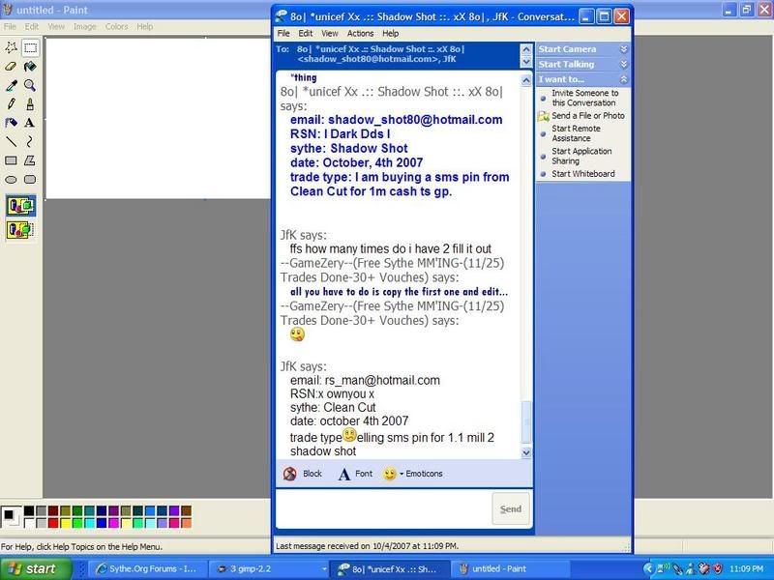Click the To field scroll up arrow
The image size is (774, 580).
pos(526,49)
